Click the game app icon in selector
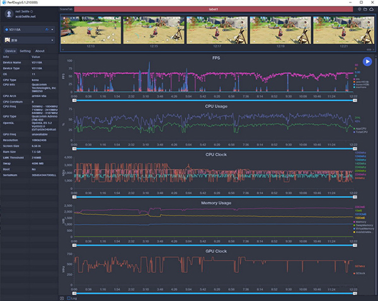Viewport: 378px width, 301px height. point(8,40)
